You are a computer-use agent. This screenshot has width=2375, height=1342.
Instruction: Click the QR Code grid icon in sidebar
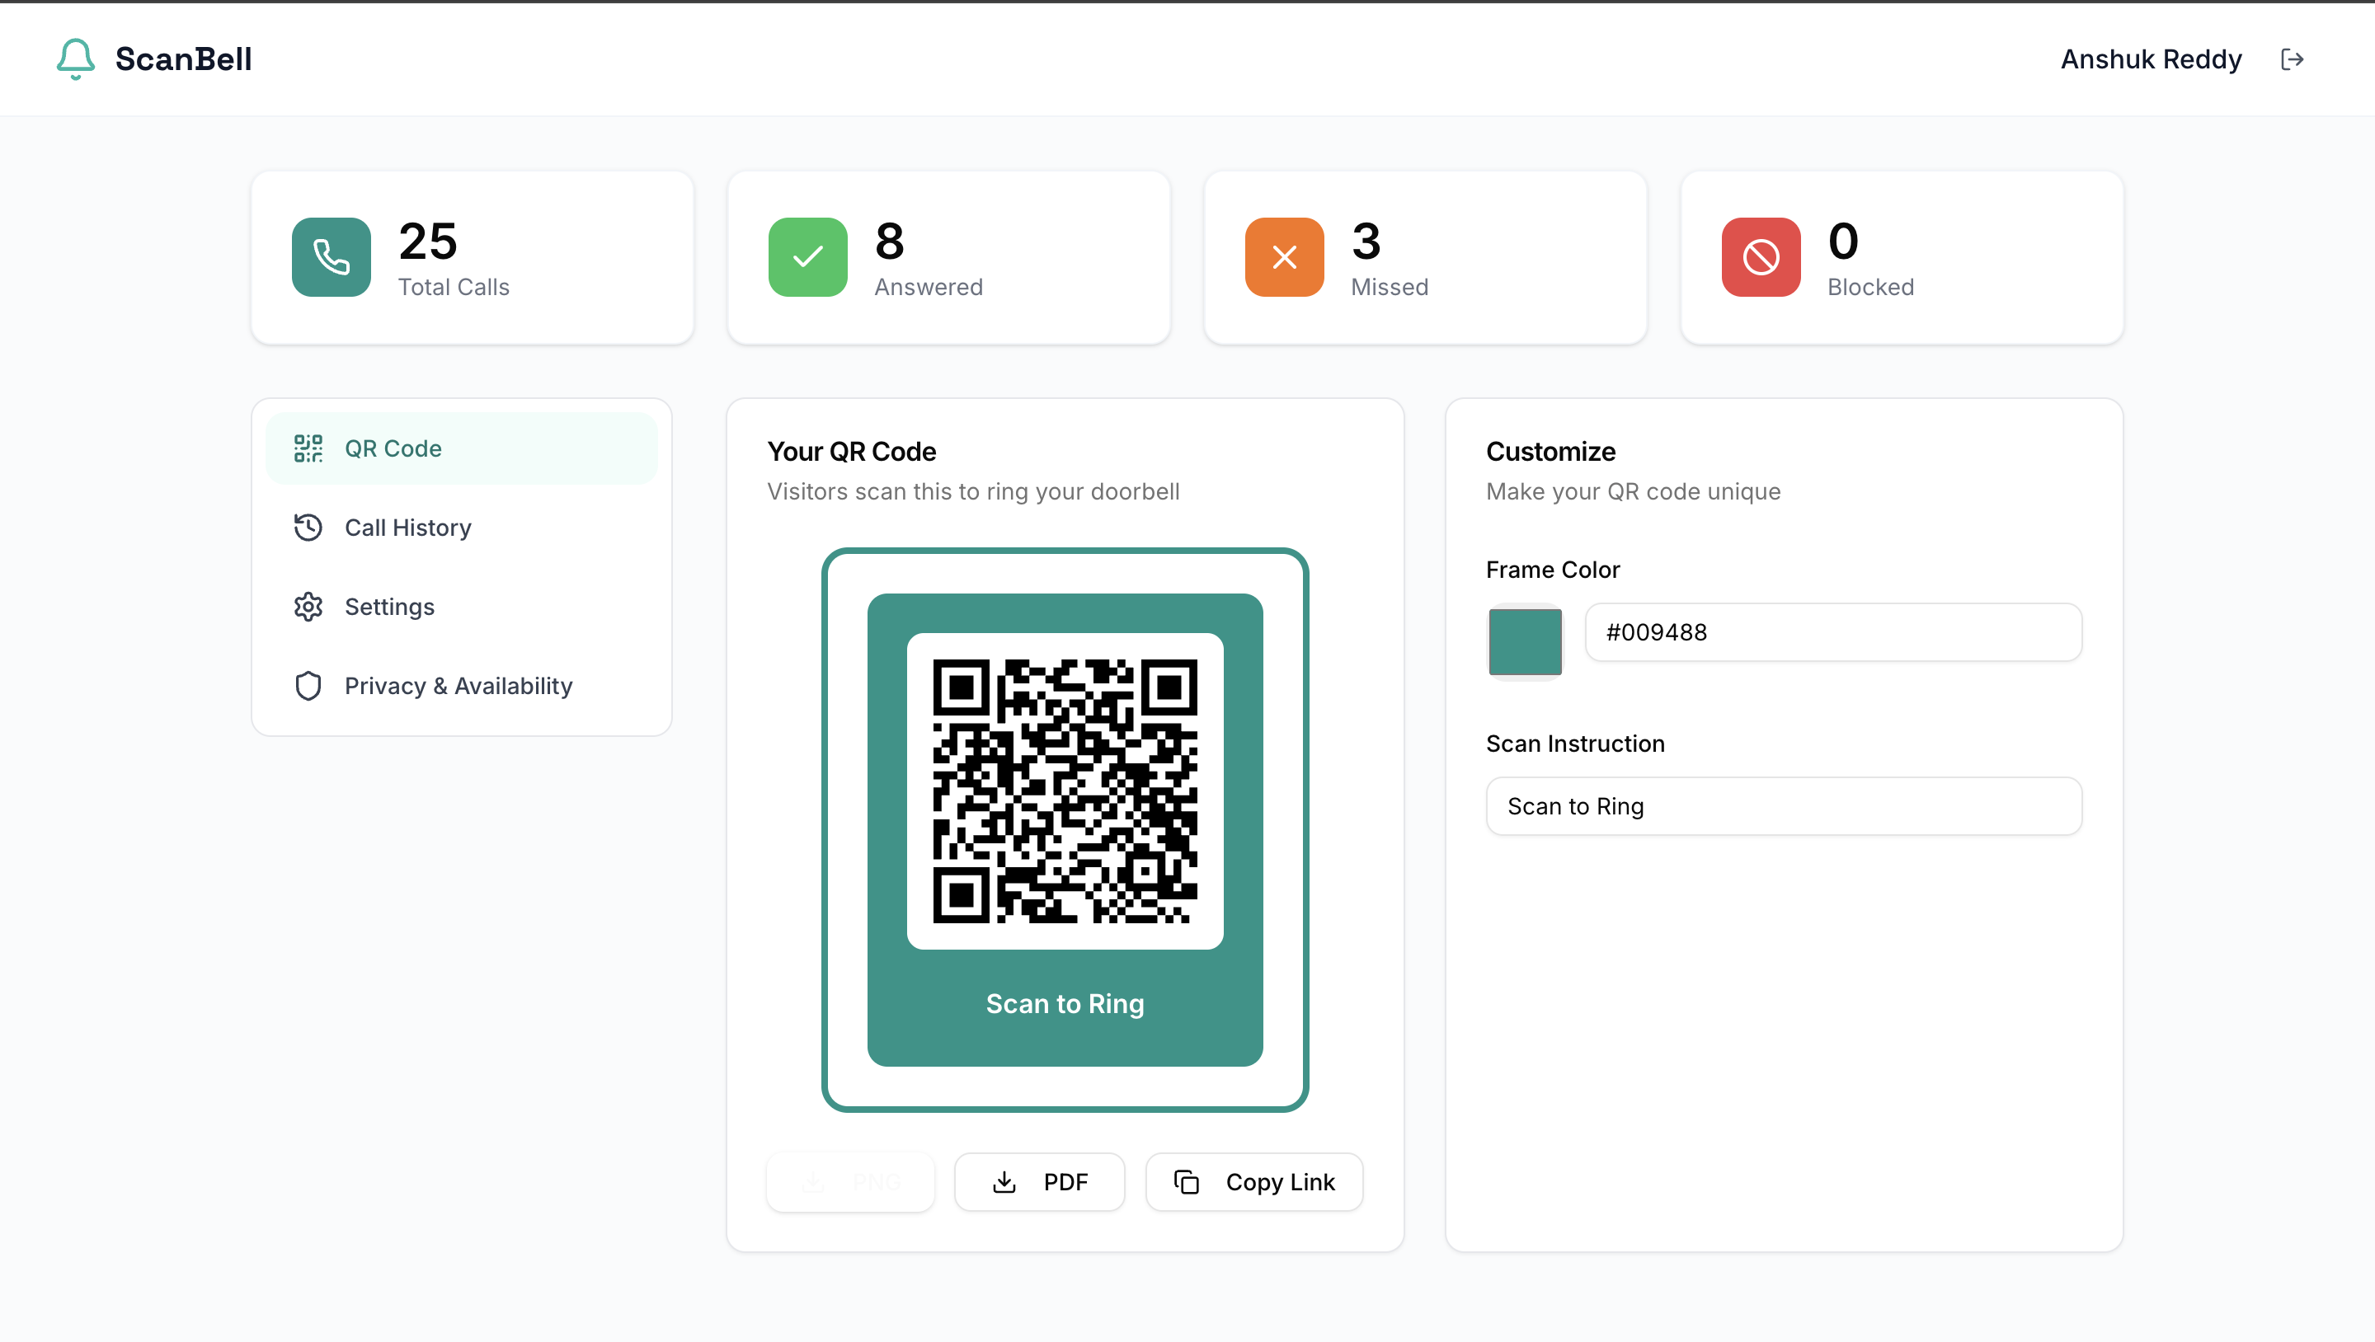pyautogui.click(x=308, y=449)
